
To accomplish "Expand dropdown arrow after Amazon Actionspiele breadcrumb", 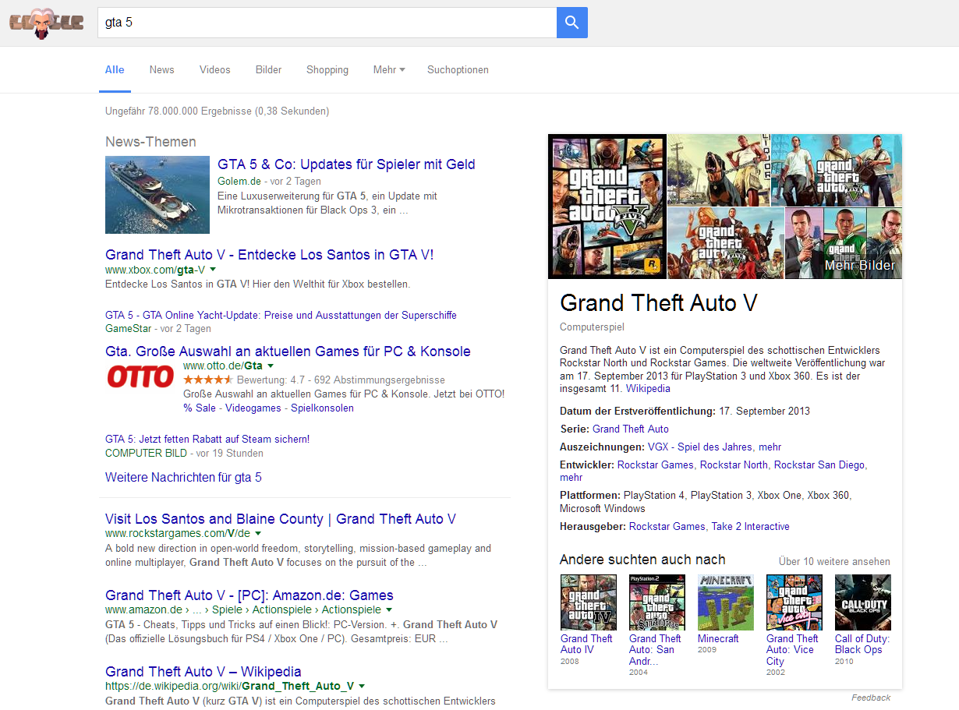I will click(389, 610).
